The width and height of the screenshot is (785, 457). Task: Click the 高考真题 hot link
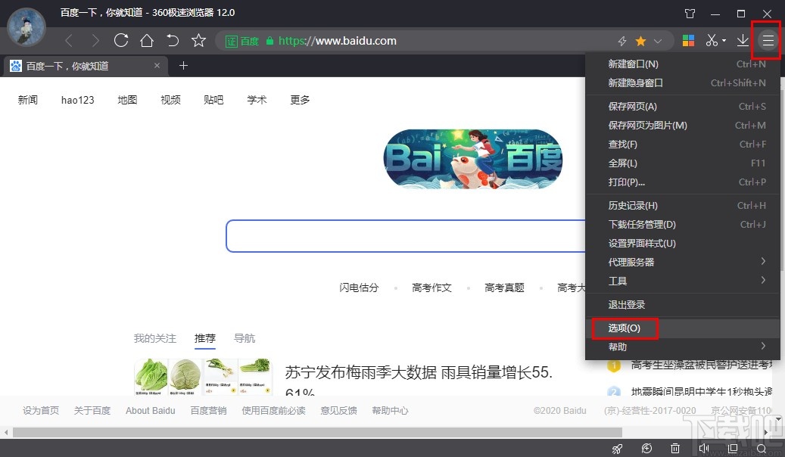(505, 288)
